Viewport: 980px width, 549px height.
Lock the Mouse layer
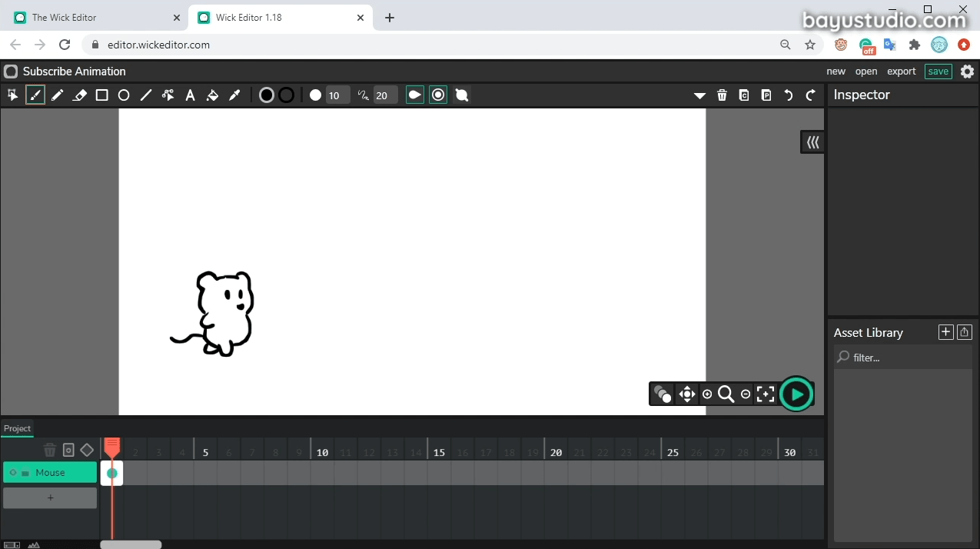click(25, 472)
